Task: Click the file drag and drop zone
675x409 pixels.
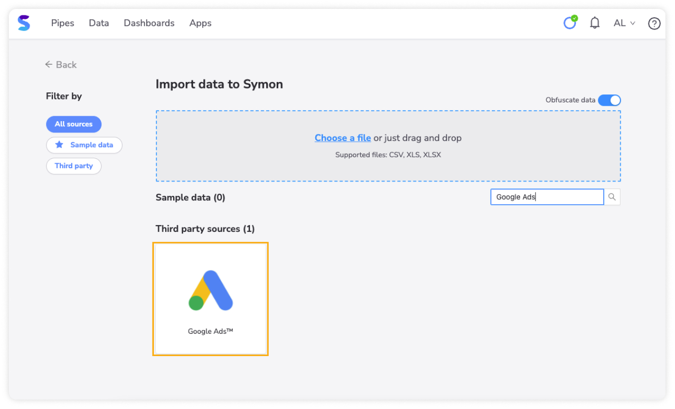Action: click(388, 146)
